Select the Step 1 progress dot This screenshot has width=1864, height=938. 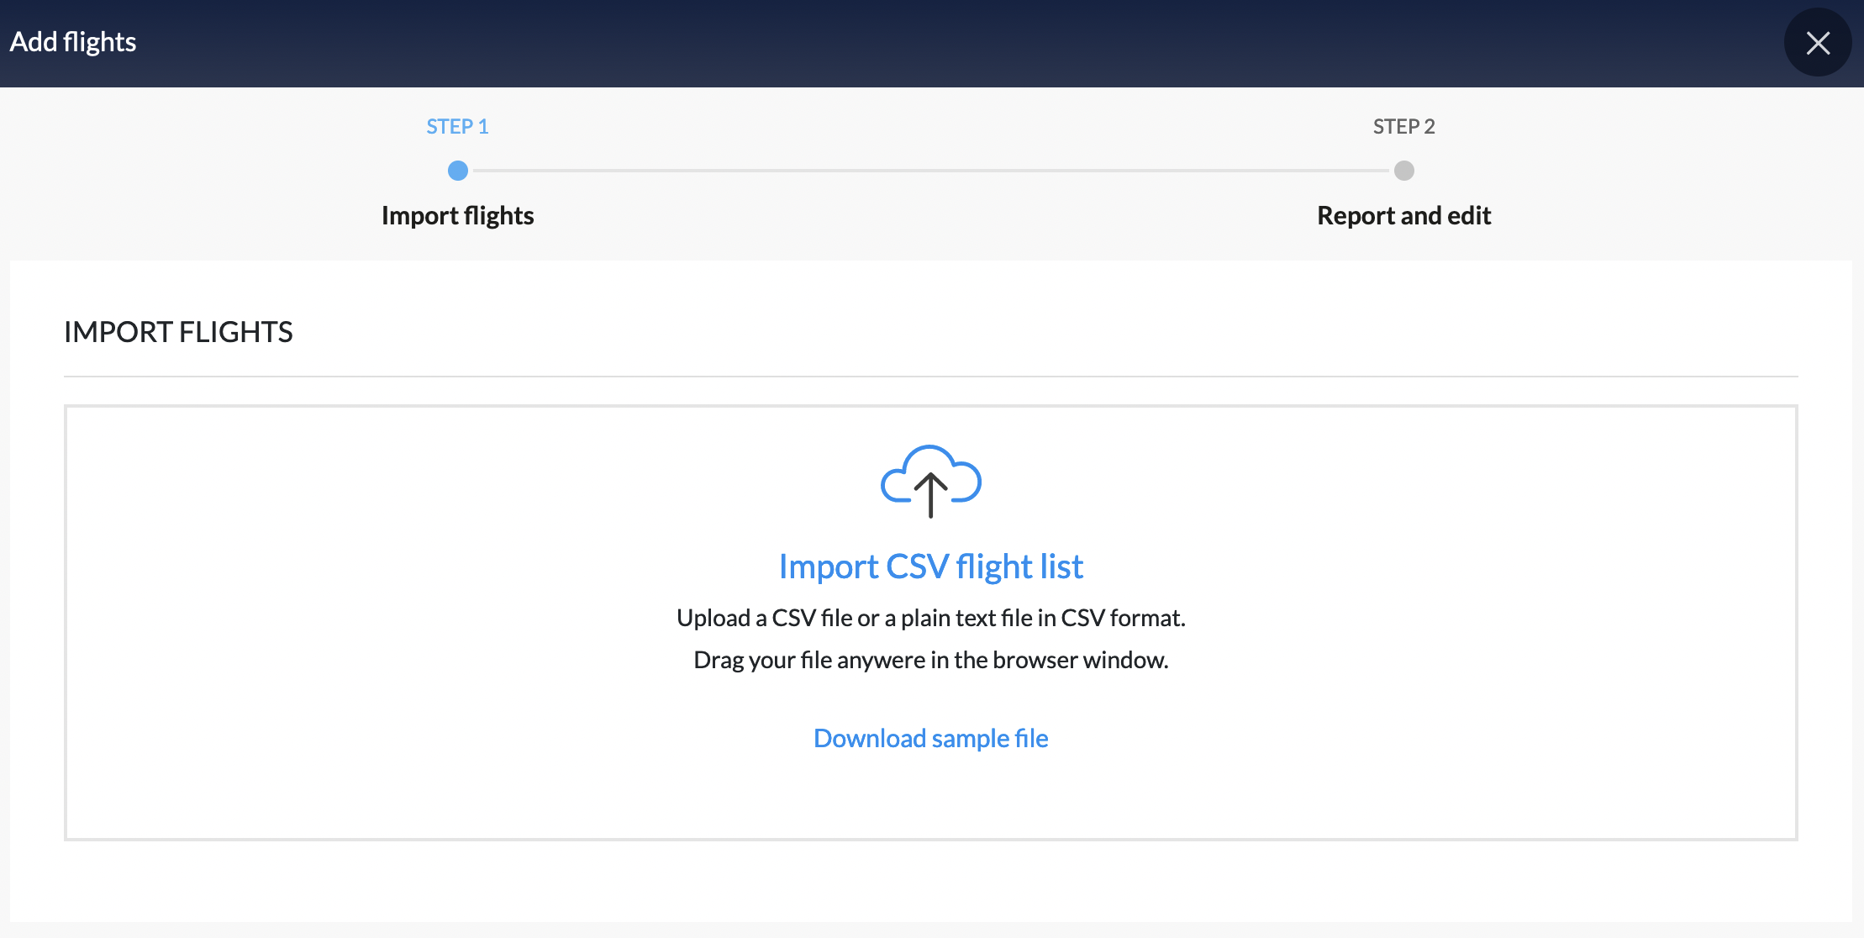[x=458, y=171]
